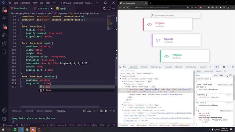Image resolution: width=235 pixels, height=132 pixels.
Task: Change the SCSS language mode in the status bar
Action: pos(86,125)
